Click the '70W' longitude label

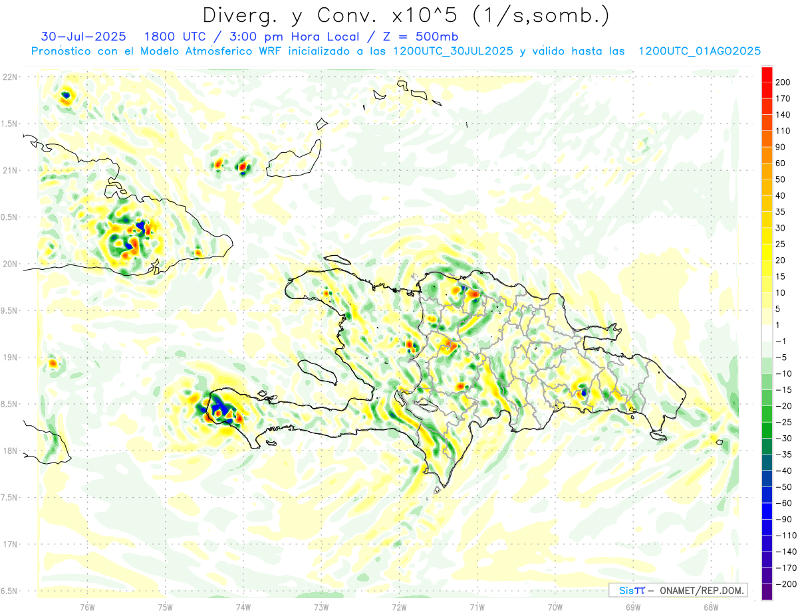coord(555,607)
